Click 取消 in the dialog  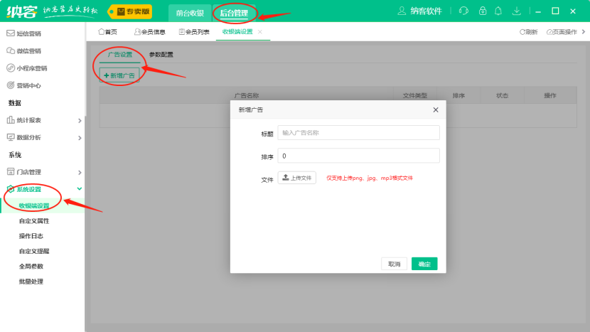click(x=394, y=264)
